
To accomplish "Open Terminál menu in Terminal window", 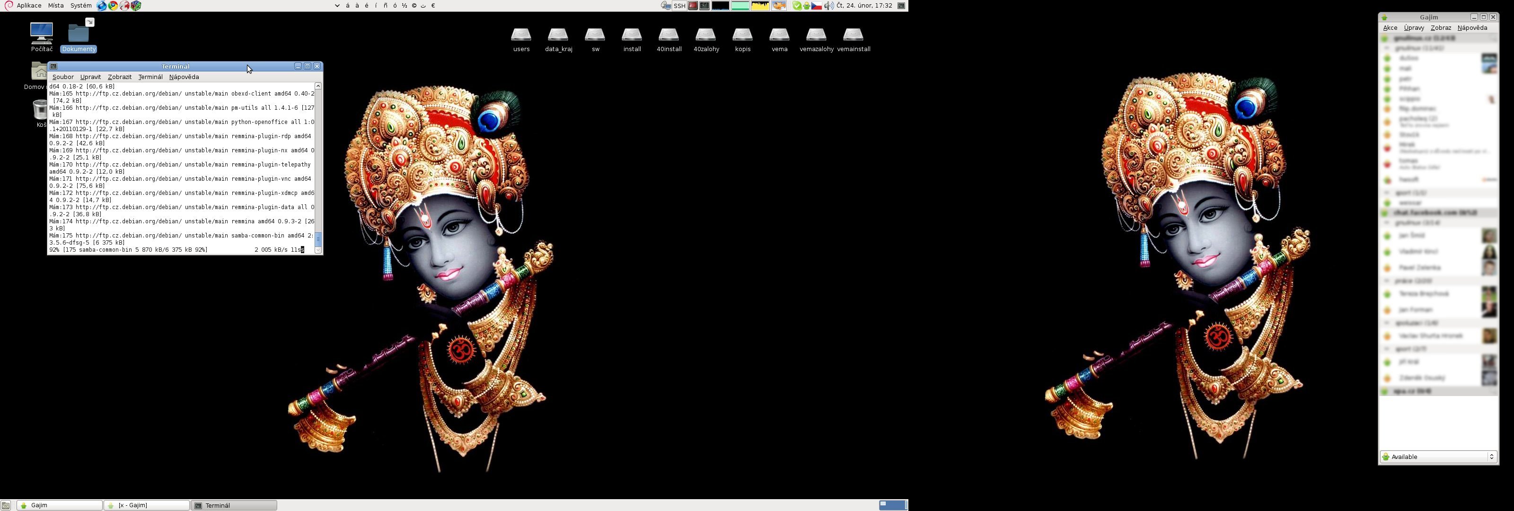I will (150, 77).
